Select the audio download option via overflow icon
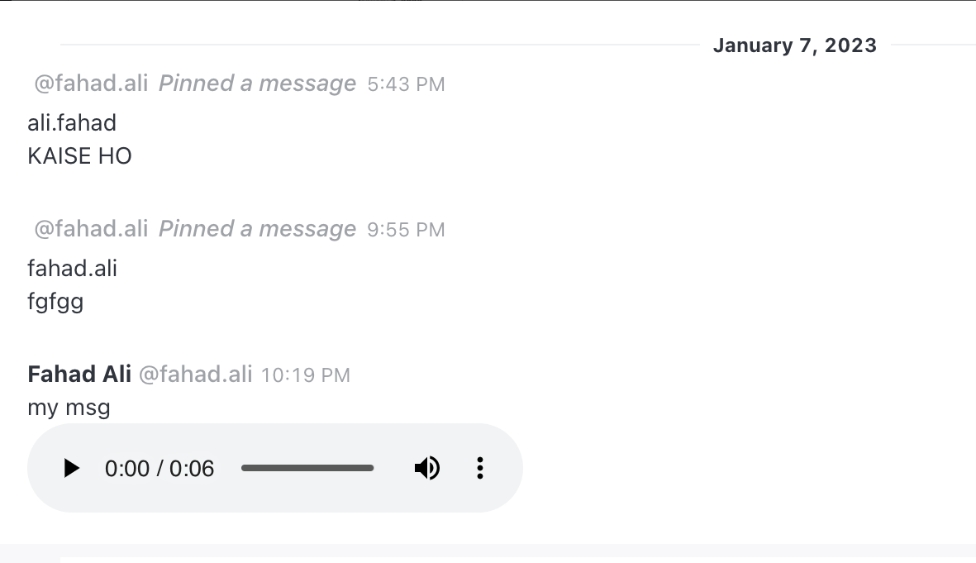 click(480, 468)
